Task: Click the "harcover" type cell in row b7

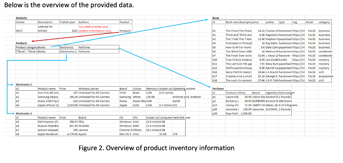Action: pos(284,55)
